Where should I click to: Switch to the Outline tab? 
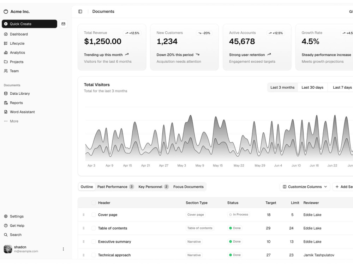87,187
